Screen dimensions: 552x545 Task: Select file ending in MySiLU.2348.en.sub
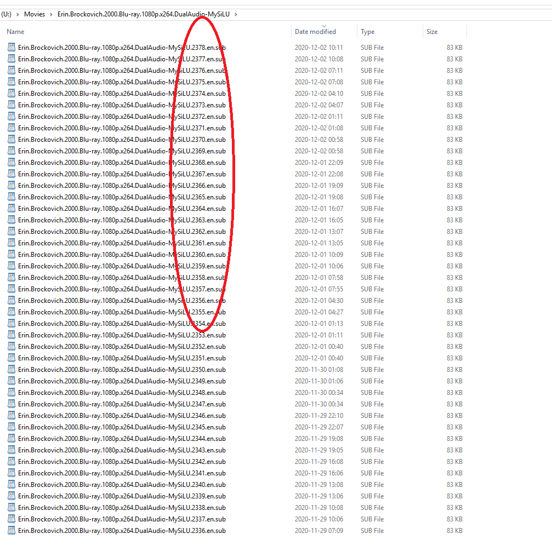[122, 392]
